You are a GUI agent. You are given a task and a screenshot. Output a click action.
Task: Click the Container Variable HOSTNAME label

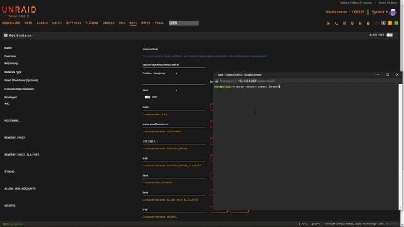(x=162, y=132)
